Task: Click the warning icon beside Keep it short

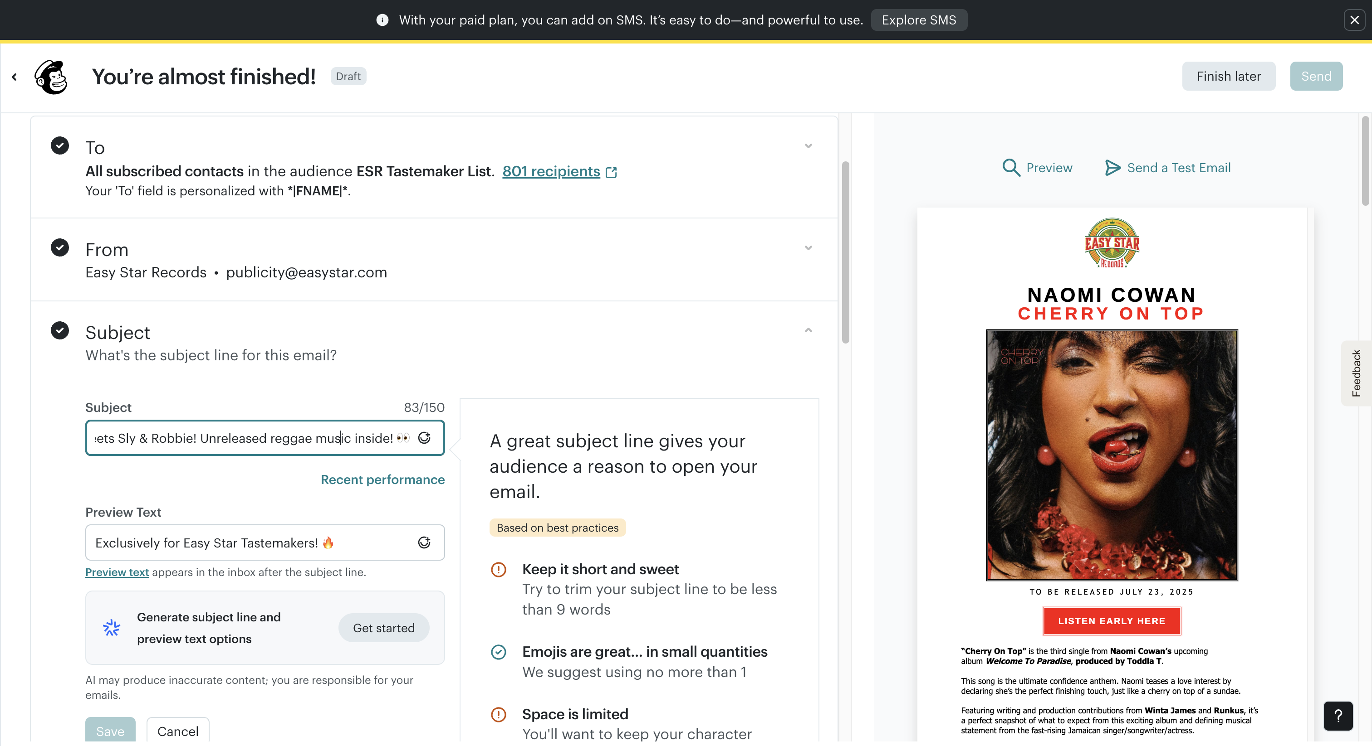Action: (x=499, y=570)
